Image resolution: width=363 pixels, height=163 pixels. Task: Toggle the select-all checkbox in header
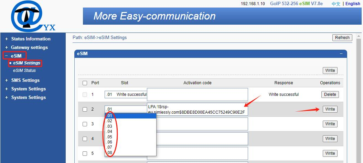coord(85,83)
